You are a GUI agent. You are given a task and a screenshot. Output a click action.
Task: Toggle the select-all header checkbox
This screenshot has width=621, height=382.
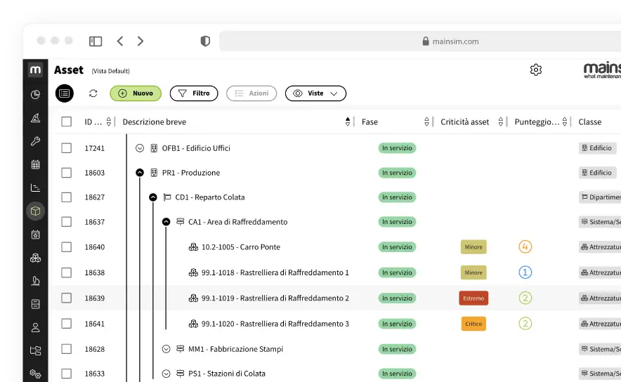click(x=67, y=121)
